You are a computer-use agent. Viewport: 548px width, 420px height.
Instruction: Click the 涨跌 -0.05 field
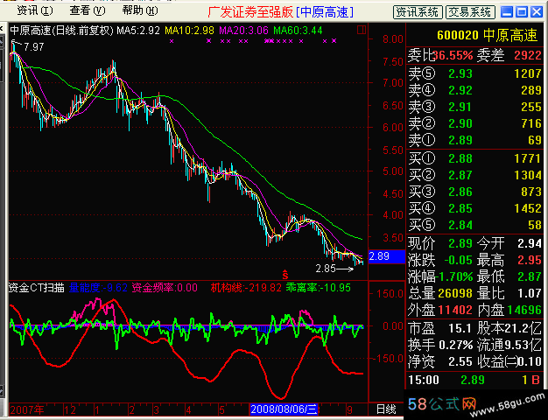coord(440,260)
